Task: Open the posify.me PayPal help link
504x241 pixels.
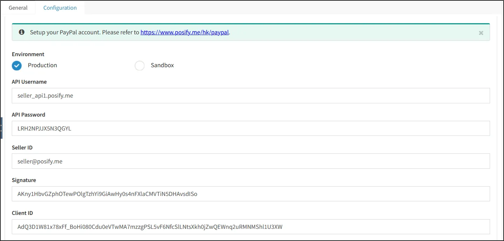Action: point(184,32)
